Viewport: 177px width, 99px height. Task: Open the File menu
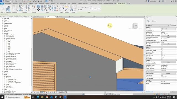pos(2,4)
